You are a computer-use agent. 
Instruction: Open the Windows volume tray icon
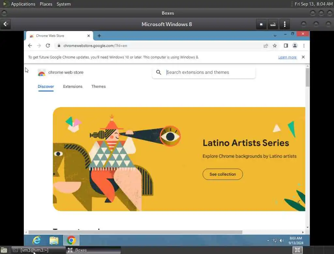pyautogui.click(x=281, y=241)
